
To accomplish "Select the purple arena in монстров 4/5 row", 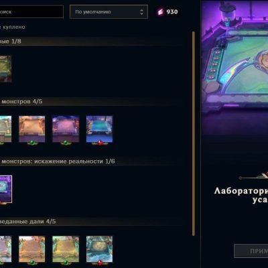I will point(66,129).
